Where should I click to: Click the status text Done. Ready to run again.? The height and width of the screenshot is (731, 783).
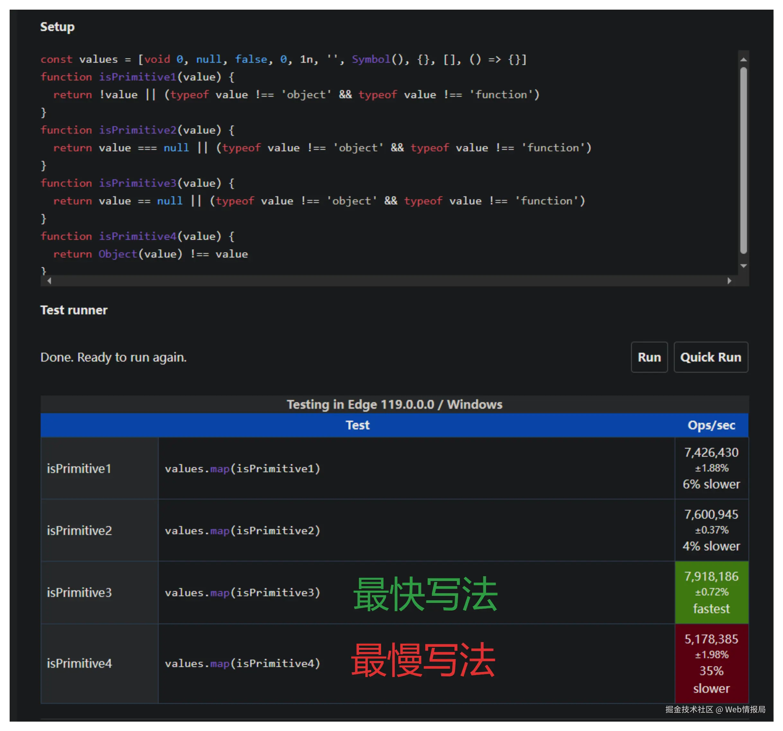(113, 357)
